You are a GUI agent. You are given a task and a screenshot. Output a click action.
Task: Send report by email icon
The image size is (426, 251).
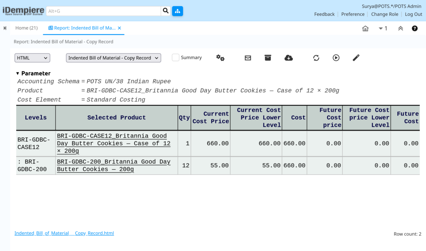(248, 58)
